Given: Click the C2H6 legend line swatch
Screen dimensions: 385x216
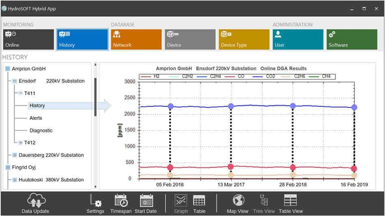Looking at the screenshot, I should (x=286, y=77).
